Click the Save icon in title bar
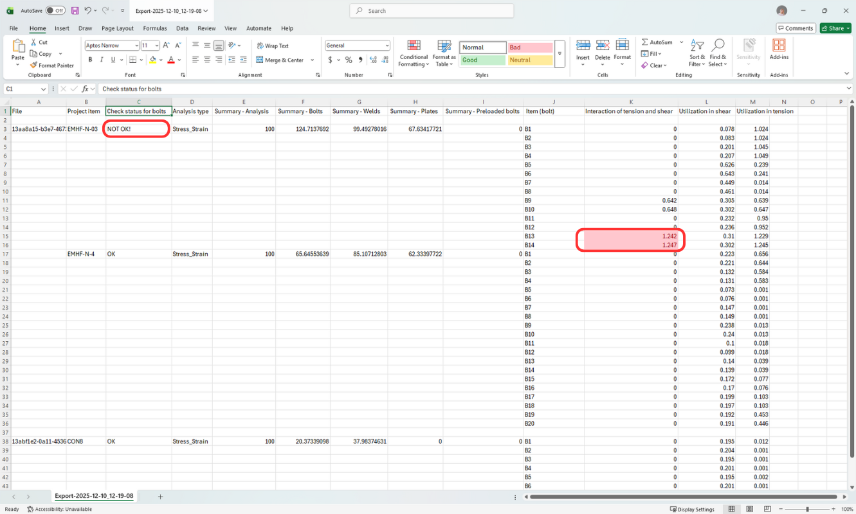 (75, 11)
